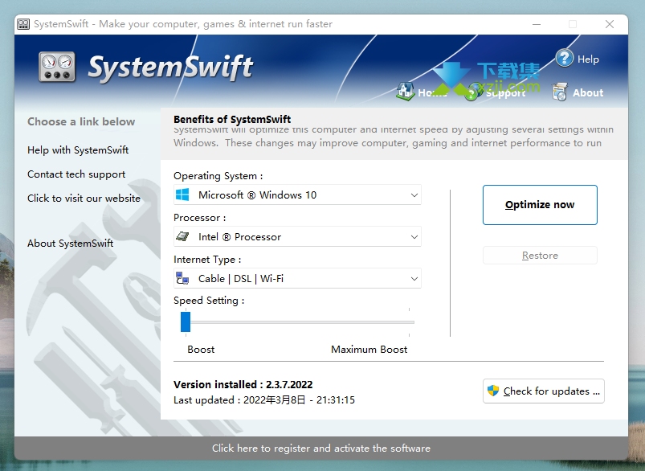Click the Windows logo in Operating System box

point(182,195)
